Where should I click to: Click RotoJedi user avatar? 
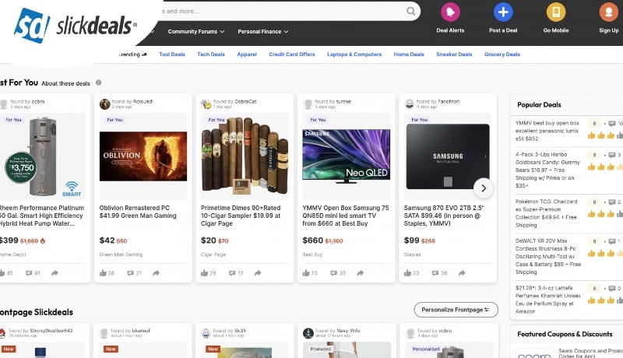(105, 104)
